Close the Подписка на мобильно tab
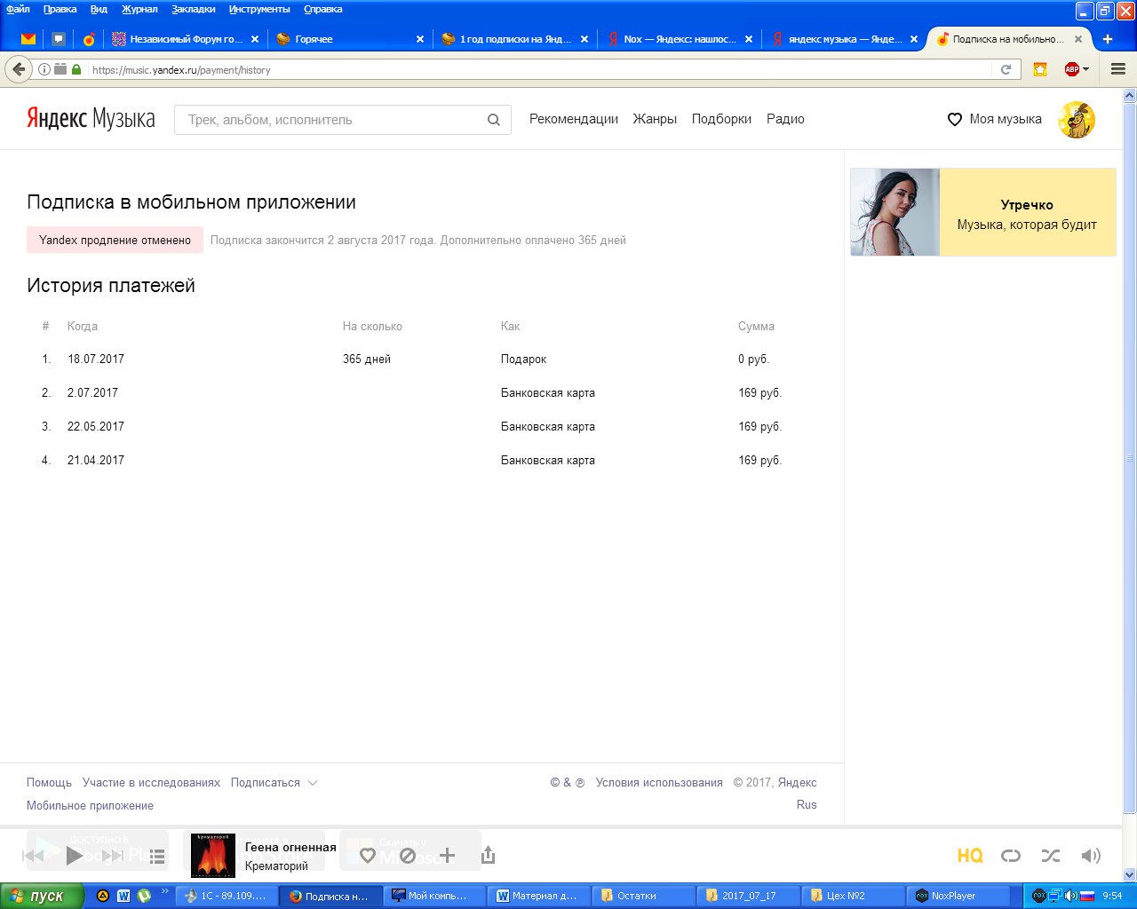 (1078, 39)
